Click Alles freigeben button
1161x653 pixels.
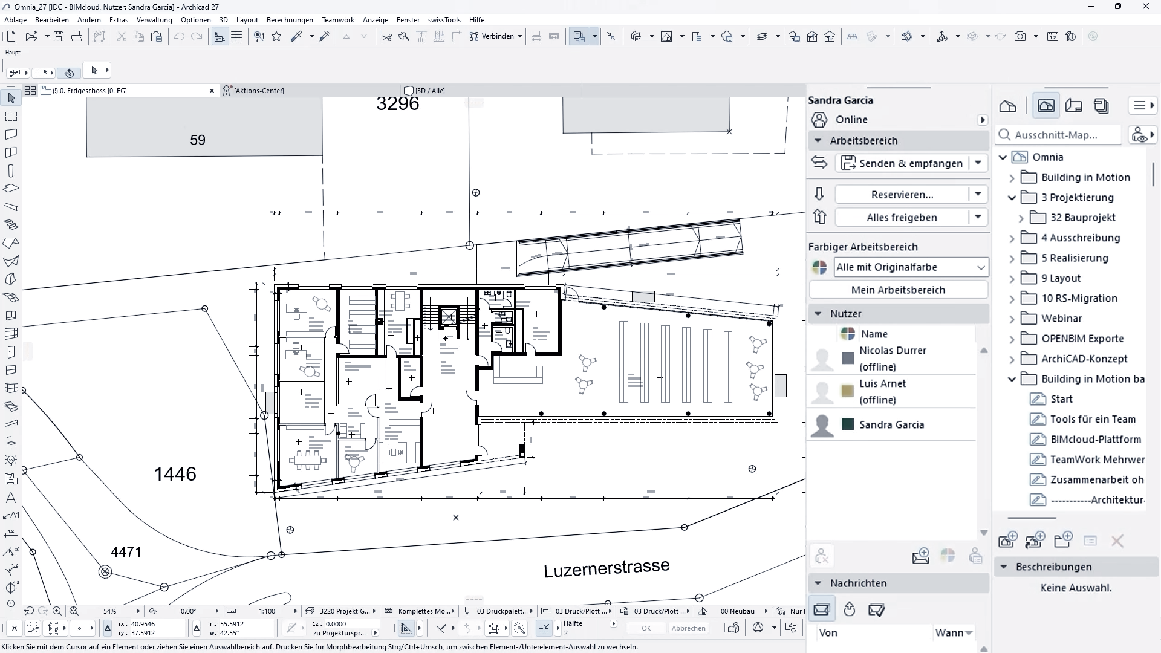point(902,217)
